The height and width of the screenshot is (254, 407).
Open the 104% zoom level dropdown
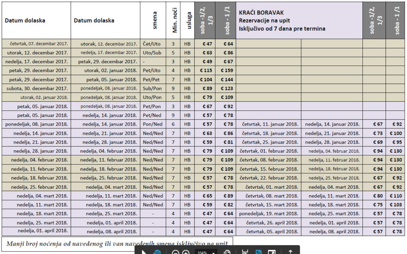[x=206, y=252]
